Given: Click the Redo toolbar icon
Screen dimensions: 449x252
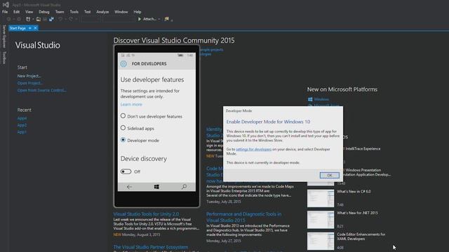Looking at the screenshot, I should click(71, 19).
